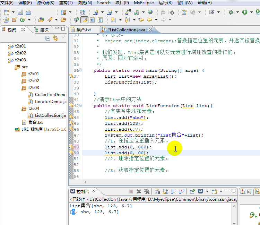Toggle Link with Editor in Package Explorer
Viewport: 260px width, 225px height.
point(55,38)
